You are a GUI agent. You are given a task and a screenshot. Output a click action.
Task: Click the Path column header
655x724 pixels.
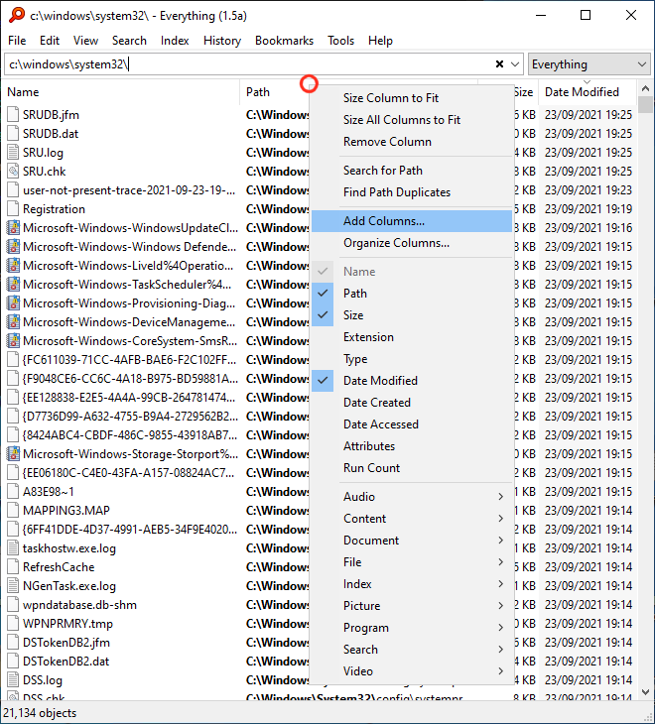pyautogui.click(x=275, y=92)
